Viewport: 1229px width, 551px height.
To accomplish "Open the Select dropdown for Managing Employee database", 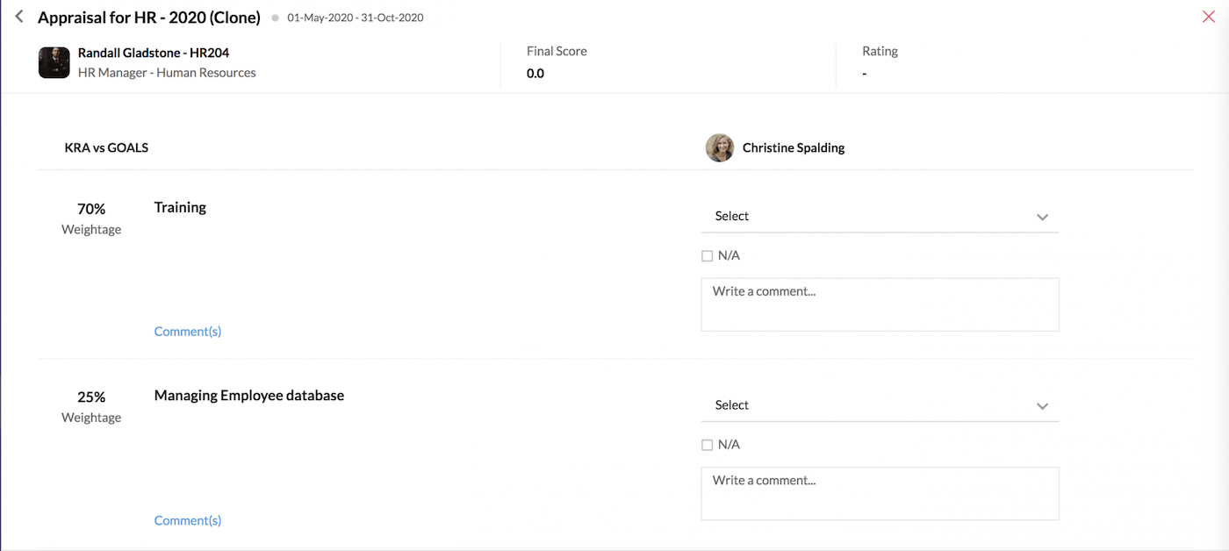I will coord(880,405).
